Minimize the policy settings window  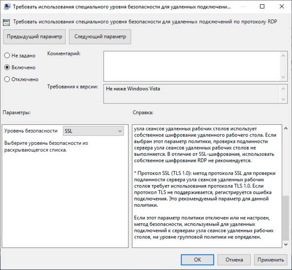pos(243,6)
